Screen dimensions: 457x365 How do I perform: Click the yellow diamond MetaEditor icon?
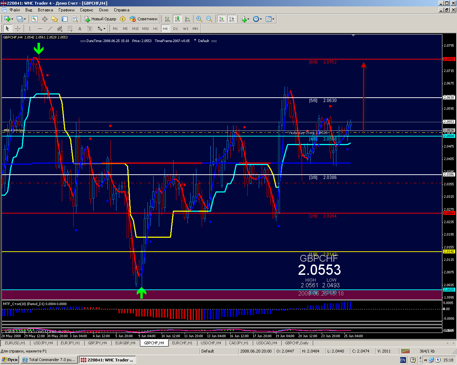click(x=123, y=19)
